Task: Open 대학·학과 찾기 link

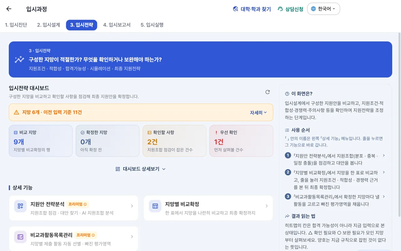Action: click(x=252, y=9)
